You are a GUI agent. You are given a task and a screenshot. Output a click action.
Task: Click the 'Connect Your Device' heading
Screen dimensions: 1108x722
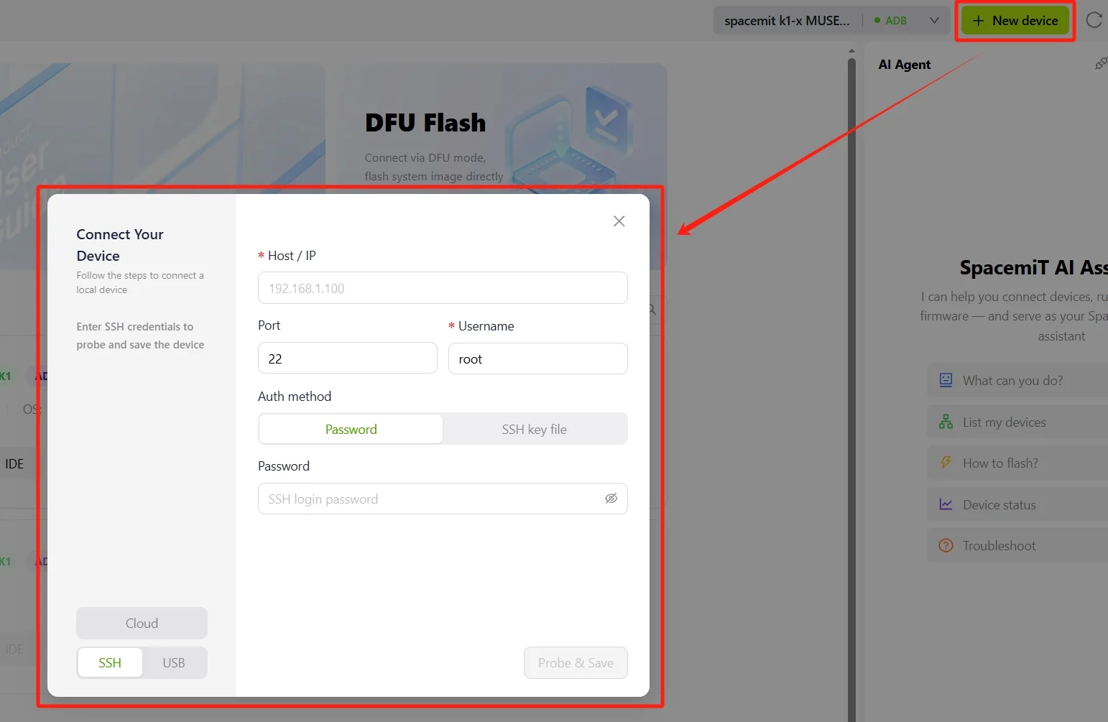[120, 245]
